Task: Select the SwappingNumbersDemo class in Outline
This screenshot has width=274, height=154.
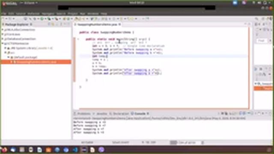Action: [x=265, y=84]
